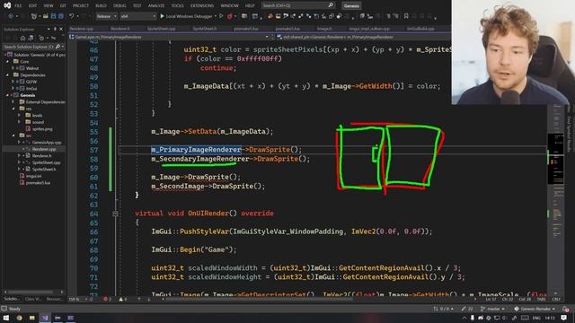The width and height of the screenshot is (575, 323).
Task: Open Solution Explorer window options dropdown
Action: click(x=49, y=29)
